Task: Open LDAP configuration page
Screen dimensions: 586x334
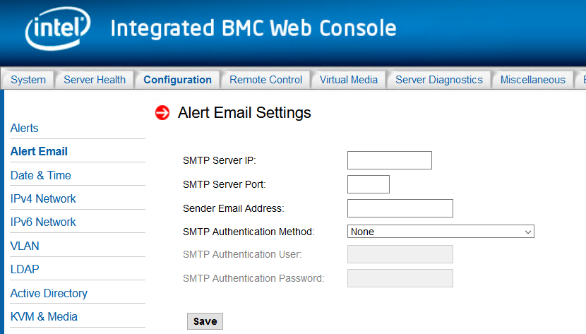Action: [x=25, y=269]
